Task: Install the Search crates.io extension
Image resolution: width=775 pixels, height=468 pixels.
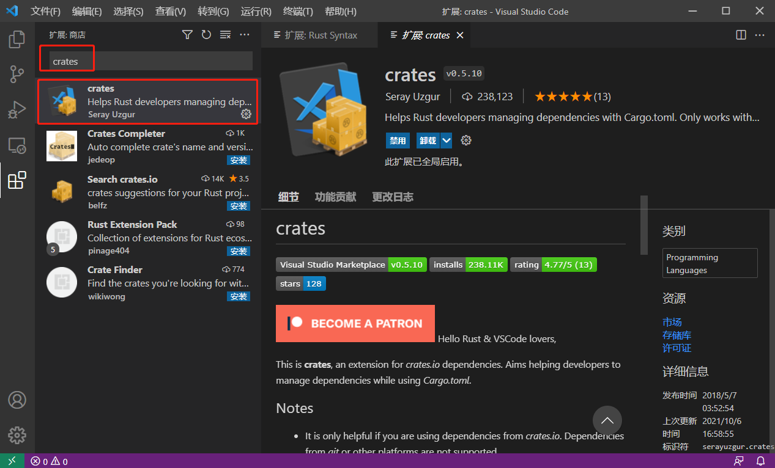Action: coord(239,206)
